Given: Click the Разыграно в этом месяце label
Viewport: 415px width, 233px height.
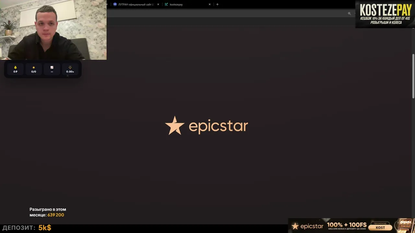Looking at the screenshot, I should click(x=48, y=212).
